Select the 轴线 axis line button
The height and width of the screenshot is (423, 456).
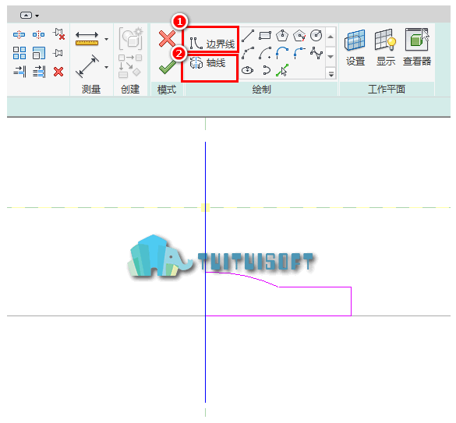coord(207,63)
